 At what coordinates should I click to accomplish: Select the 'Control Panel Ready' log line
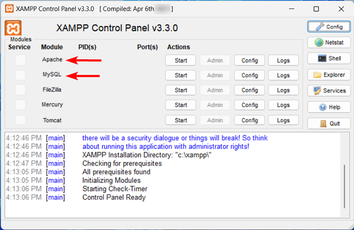[x=114, y=197]
